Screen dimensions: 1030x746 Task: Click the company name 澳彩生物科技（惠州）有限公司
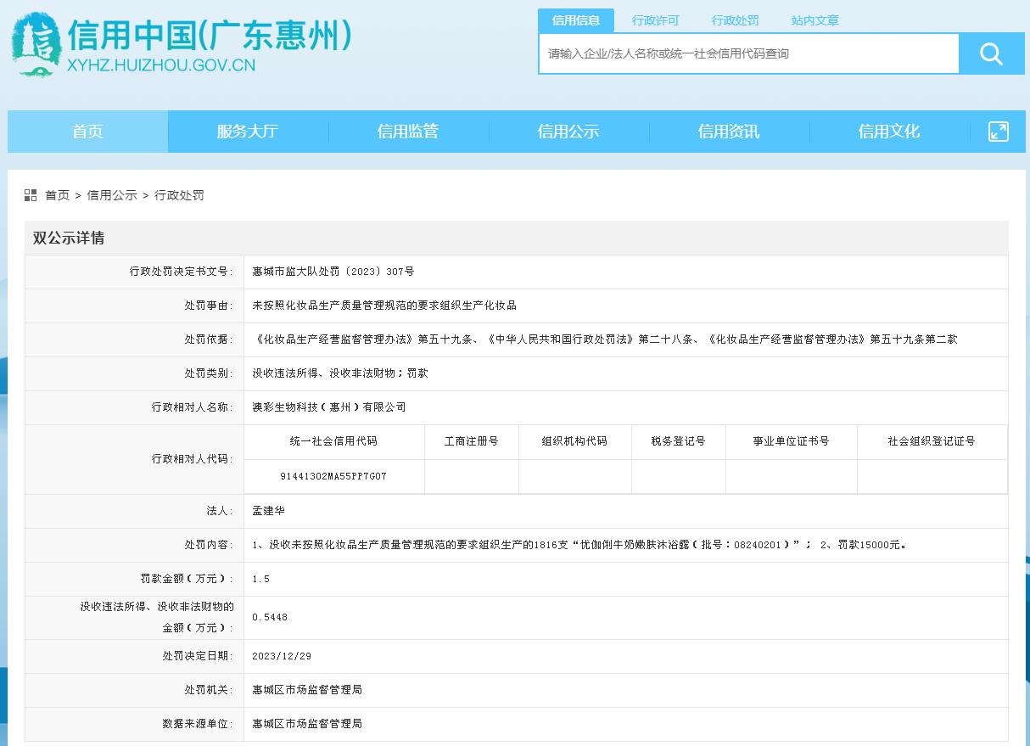329,407
